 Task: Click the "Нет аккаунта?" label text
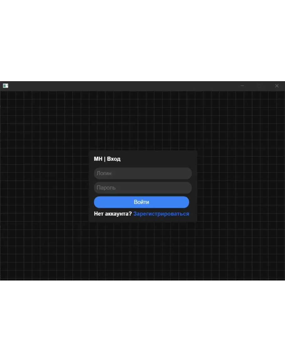[113, 214]
